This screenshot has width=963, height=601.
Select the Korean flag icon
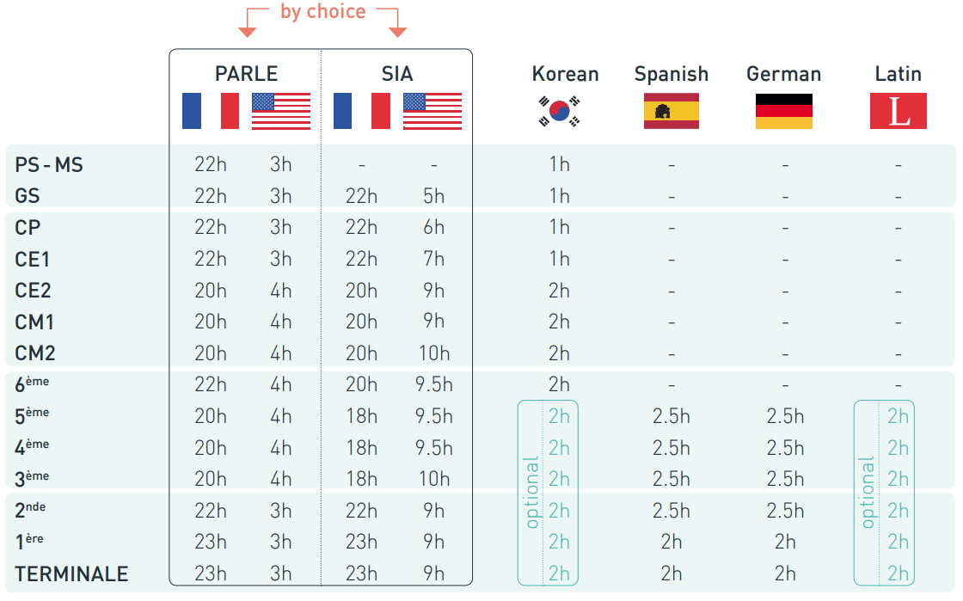[x=560, y=112]
